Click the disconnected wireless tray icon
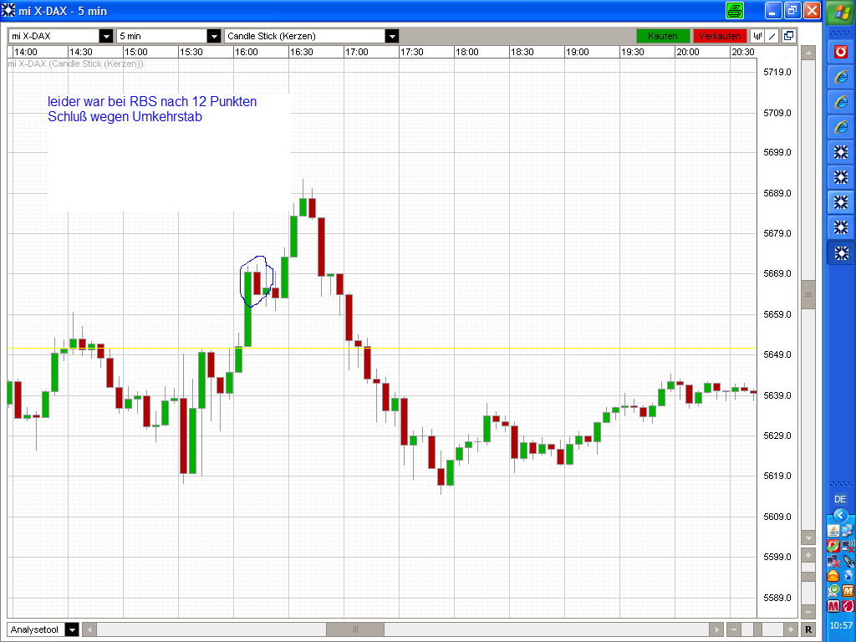 pos(848,545)
